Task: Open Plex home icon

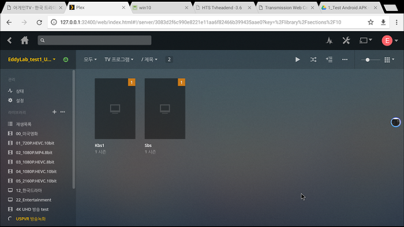Action: click(x=25, y=40)
